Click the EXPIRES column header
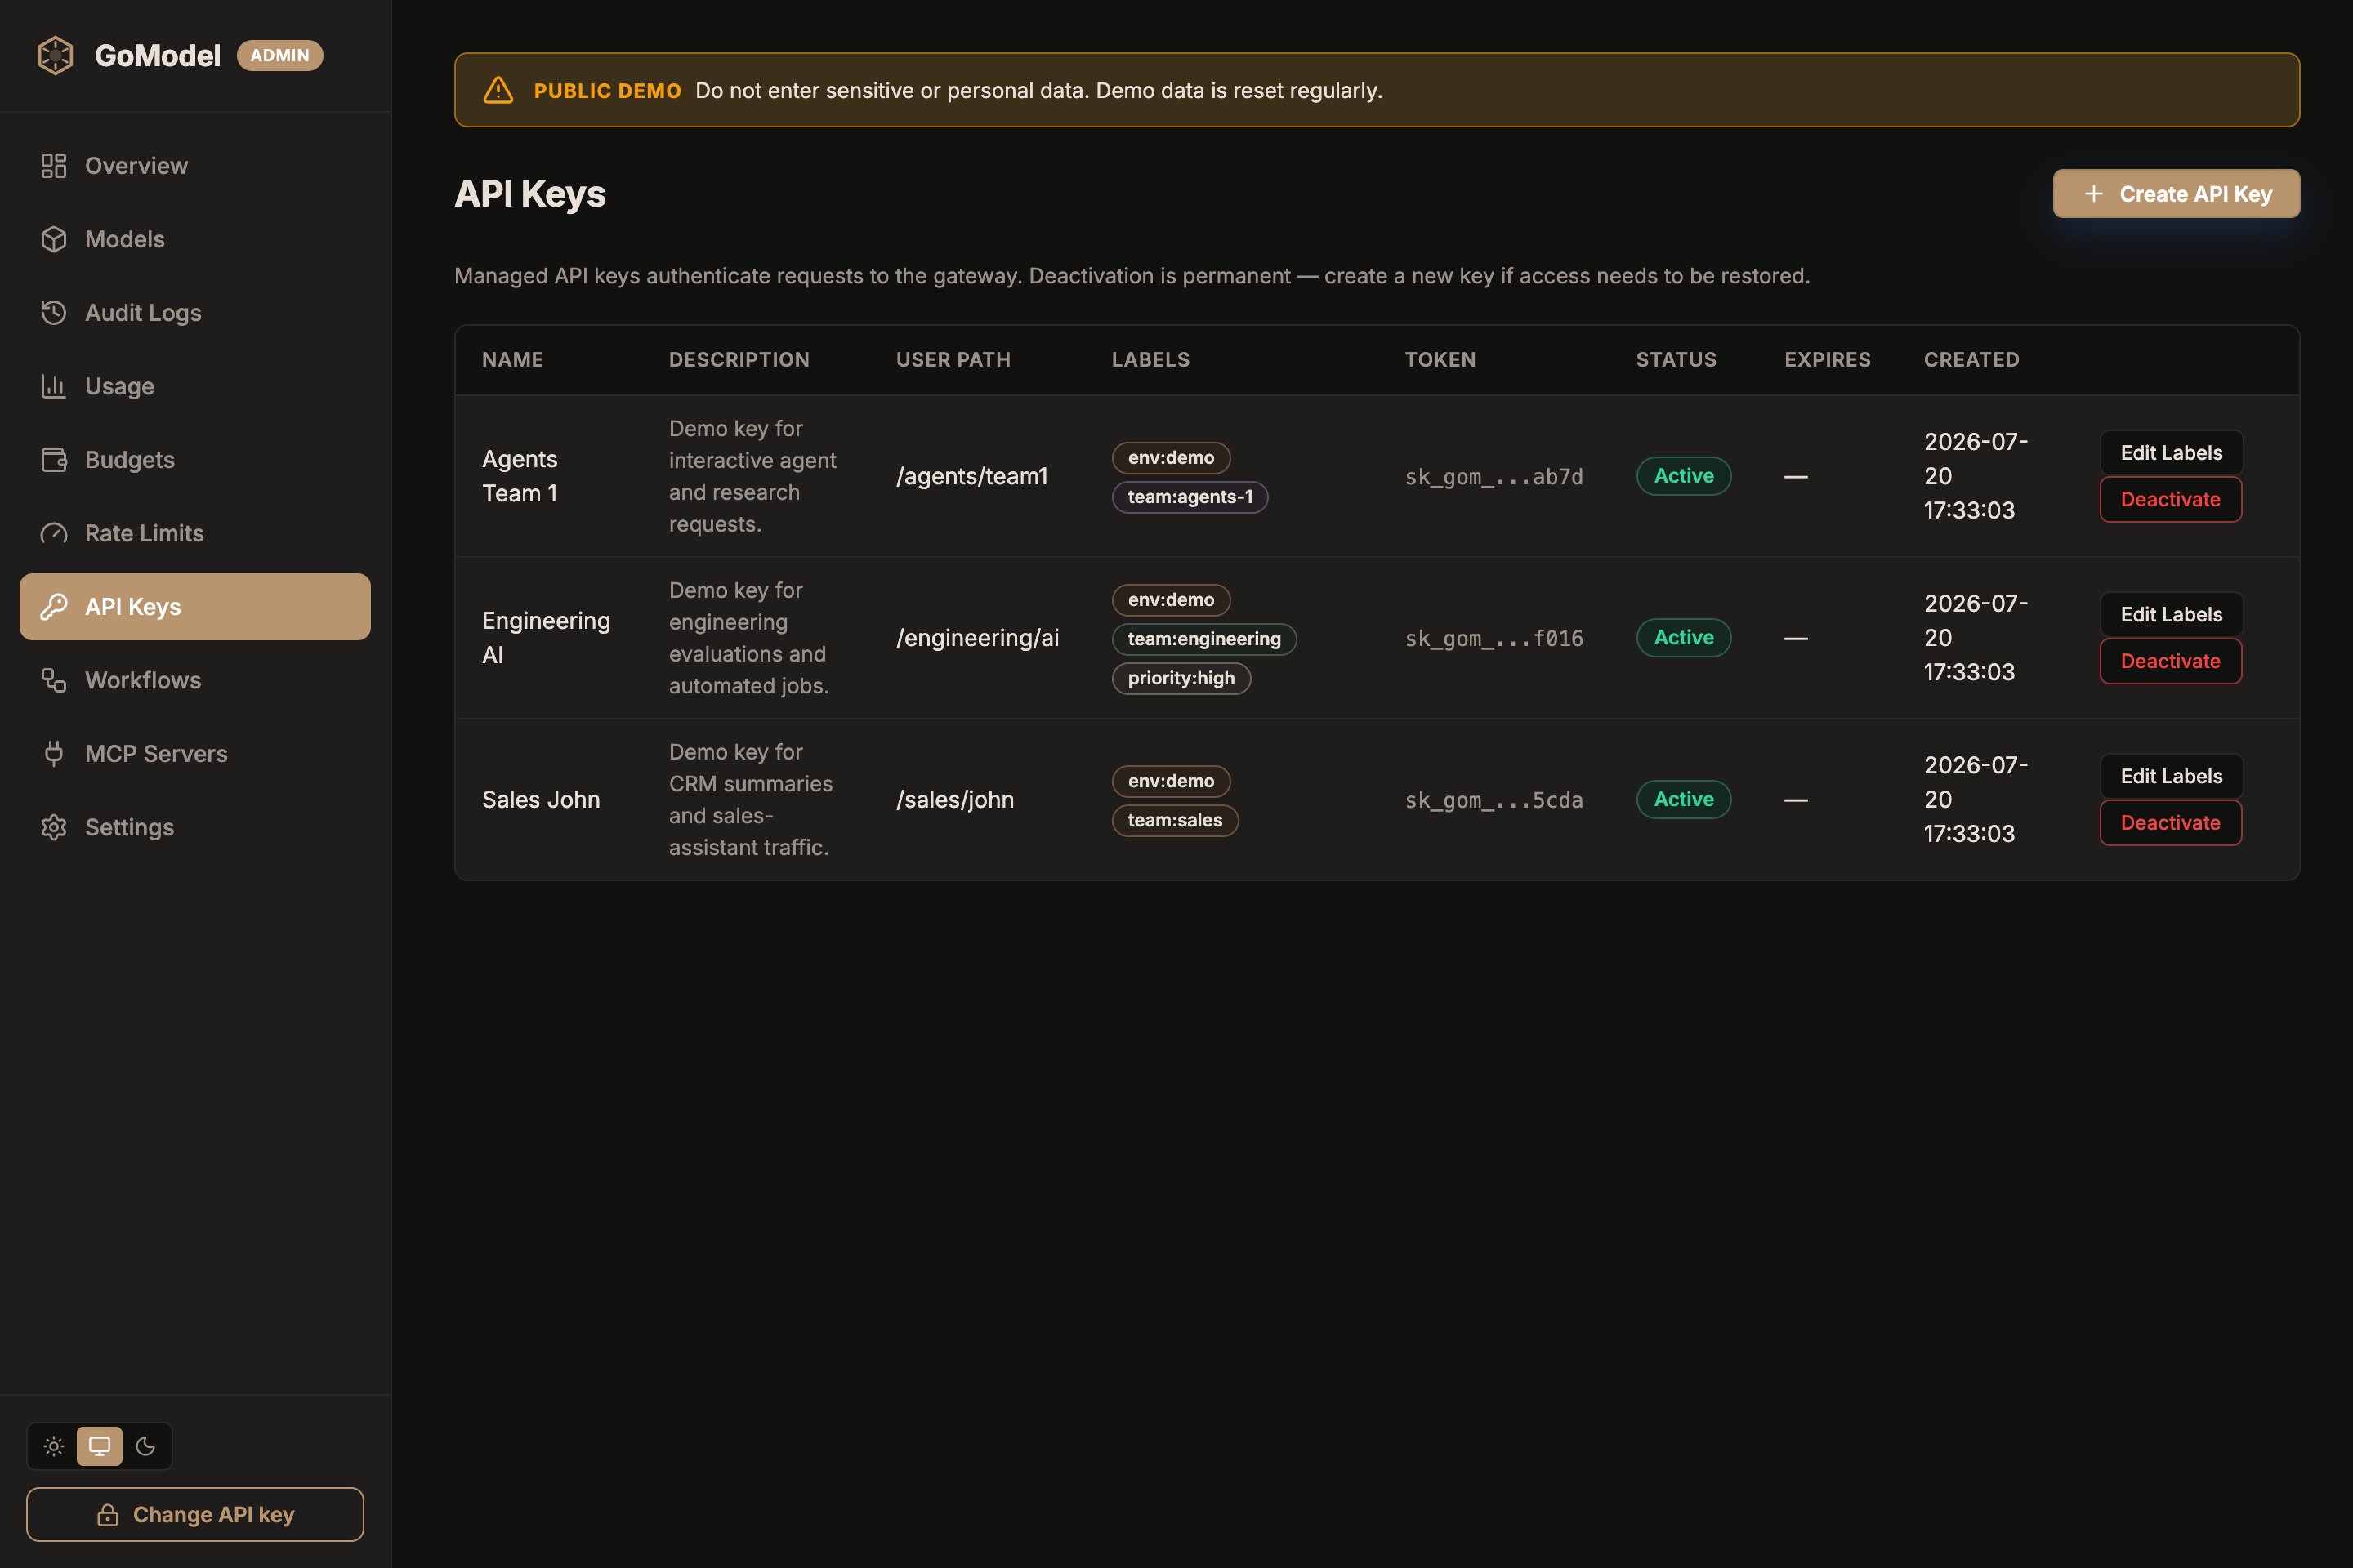The width and height of the screenshot is (2353, 1568). [x=1827, y=359]
